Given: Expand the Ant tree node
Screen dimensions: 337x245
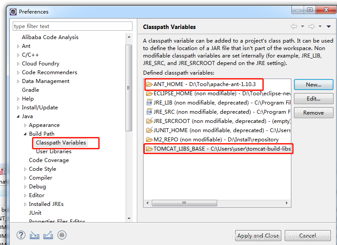Looking at the screenshot, I should click(18, 46).
